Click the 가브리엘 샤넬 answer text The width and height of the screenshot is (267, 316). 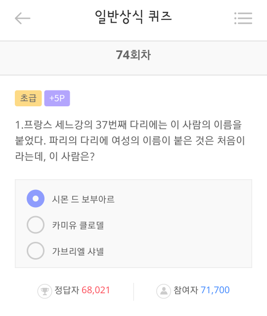78,251
